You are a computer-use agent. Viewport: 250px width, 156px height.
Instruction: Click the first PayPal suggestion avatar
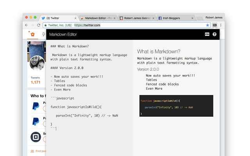point(36,105)
